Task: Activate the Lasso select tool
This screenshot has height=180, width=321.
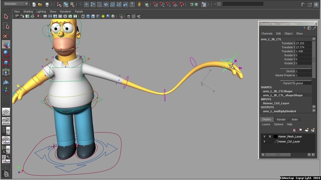Action: 6,26
